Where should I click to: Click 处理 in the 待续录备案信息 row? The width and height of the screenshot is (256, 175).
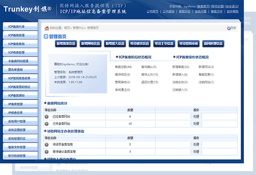coord(196,144)
